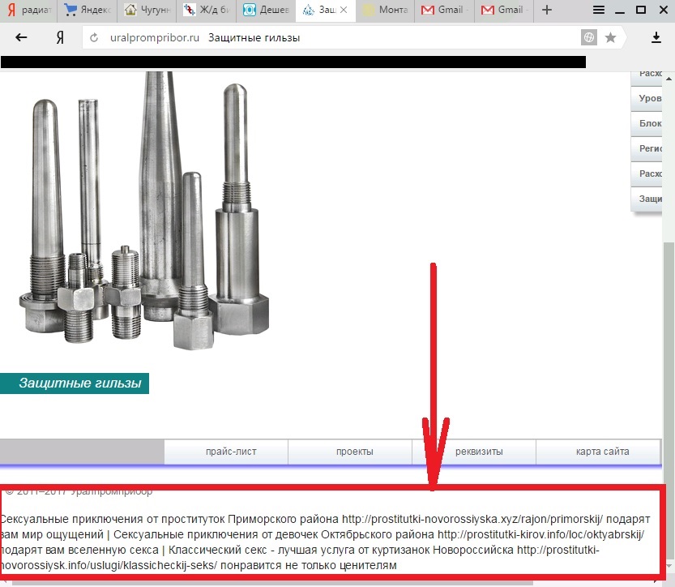Image resolution: width=675 pixels, height=587 pixels.
Task: Open the Монта tab
Action: (x=386, y=11)
